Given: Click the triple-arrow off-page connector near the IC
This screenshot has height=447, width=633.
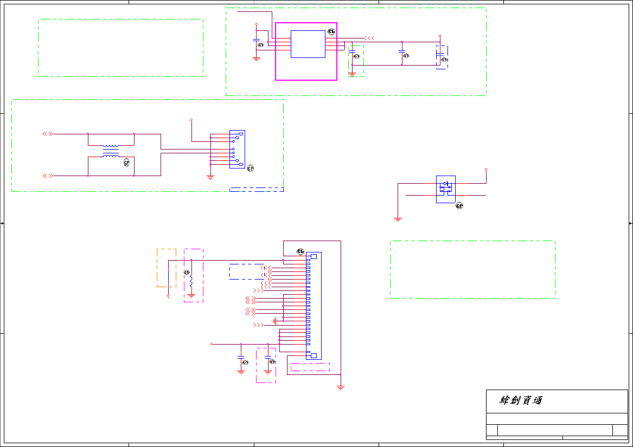Looking at the screenshot, I should (x=369, y=38).
